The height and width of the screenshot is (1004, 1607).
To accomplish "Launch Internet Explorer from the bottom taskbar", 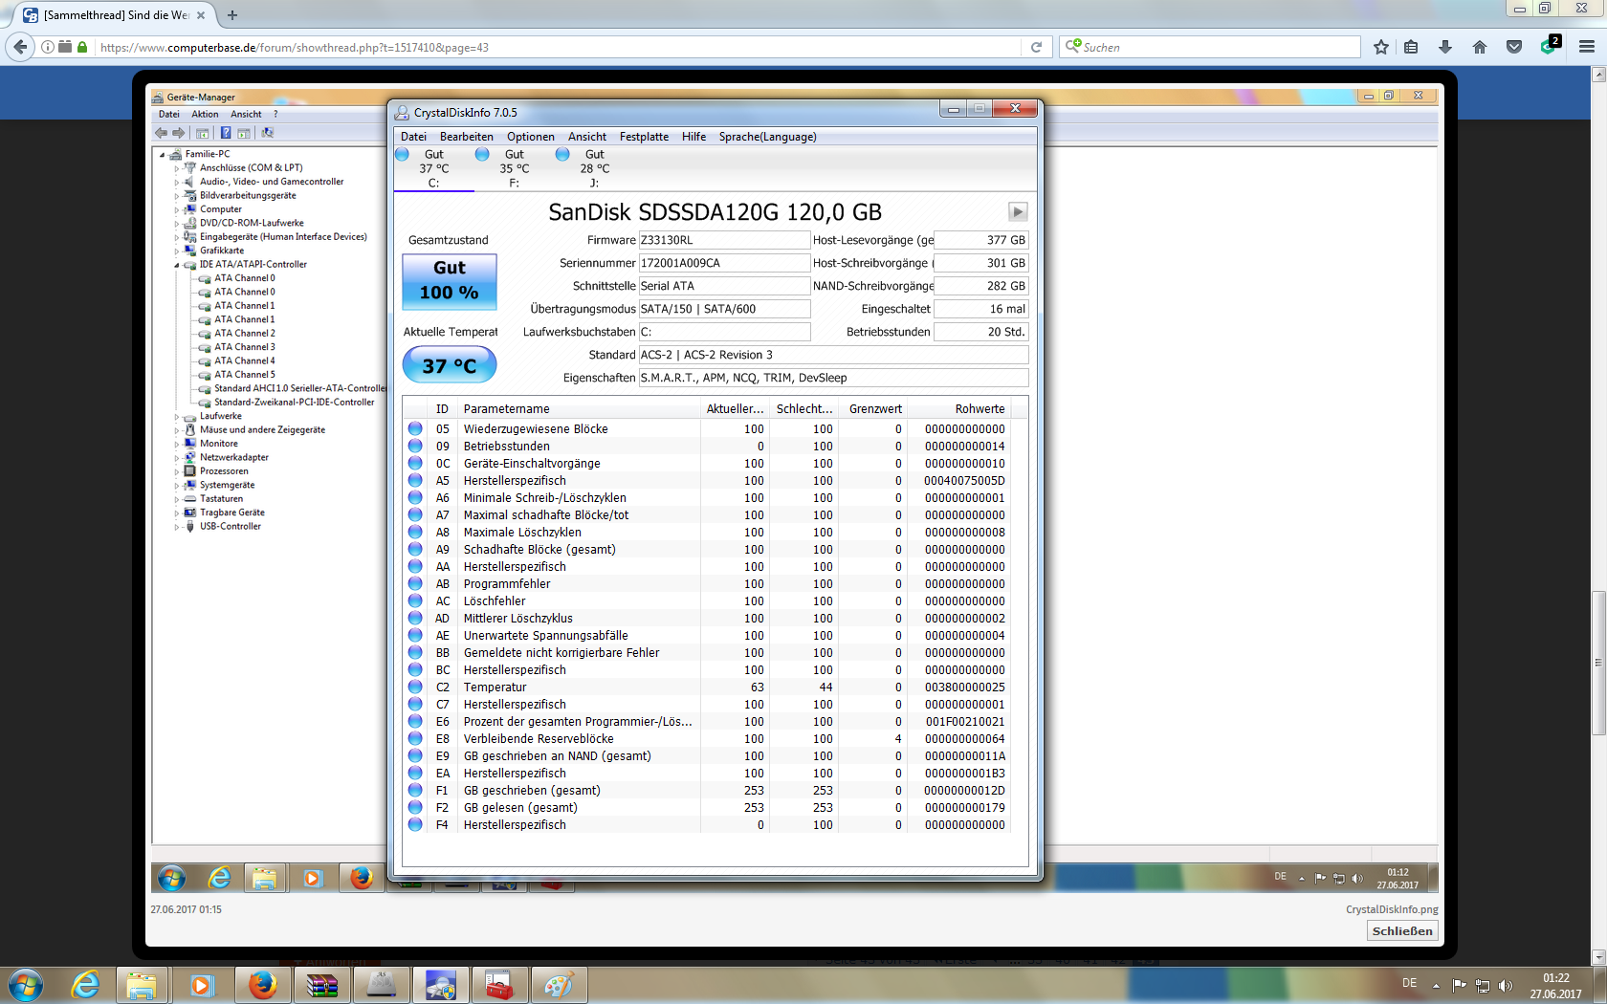I will point(85,985).
